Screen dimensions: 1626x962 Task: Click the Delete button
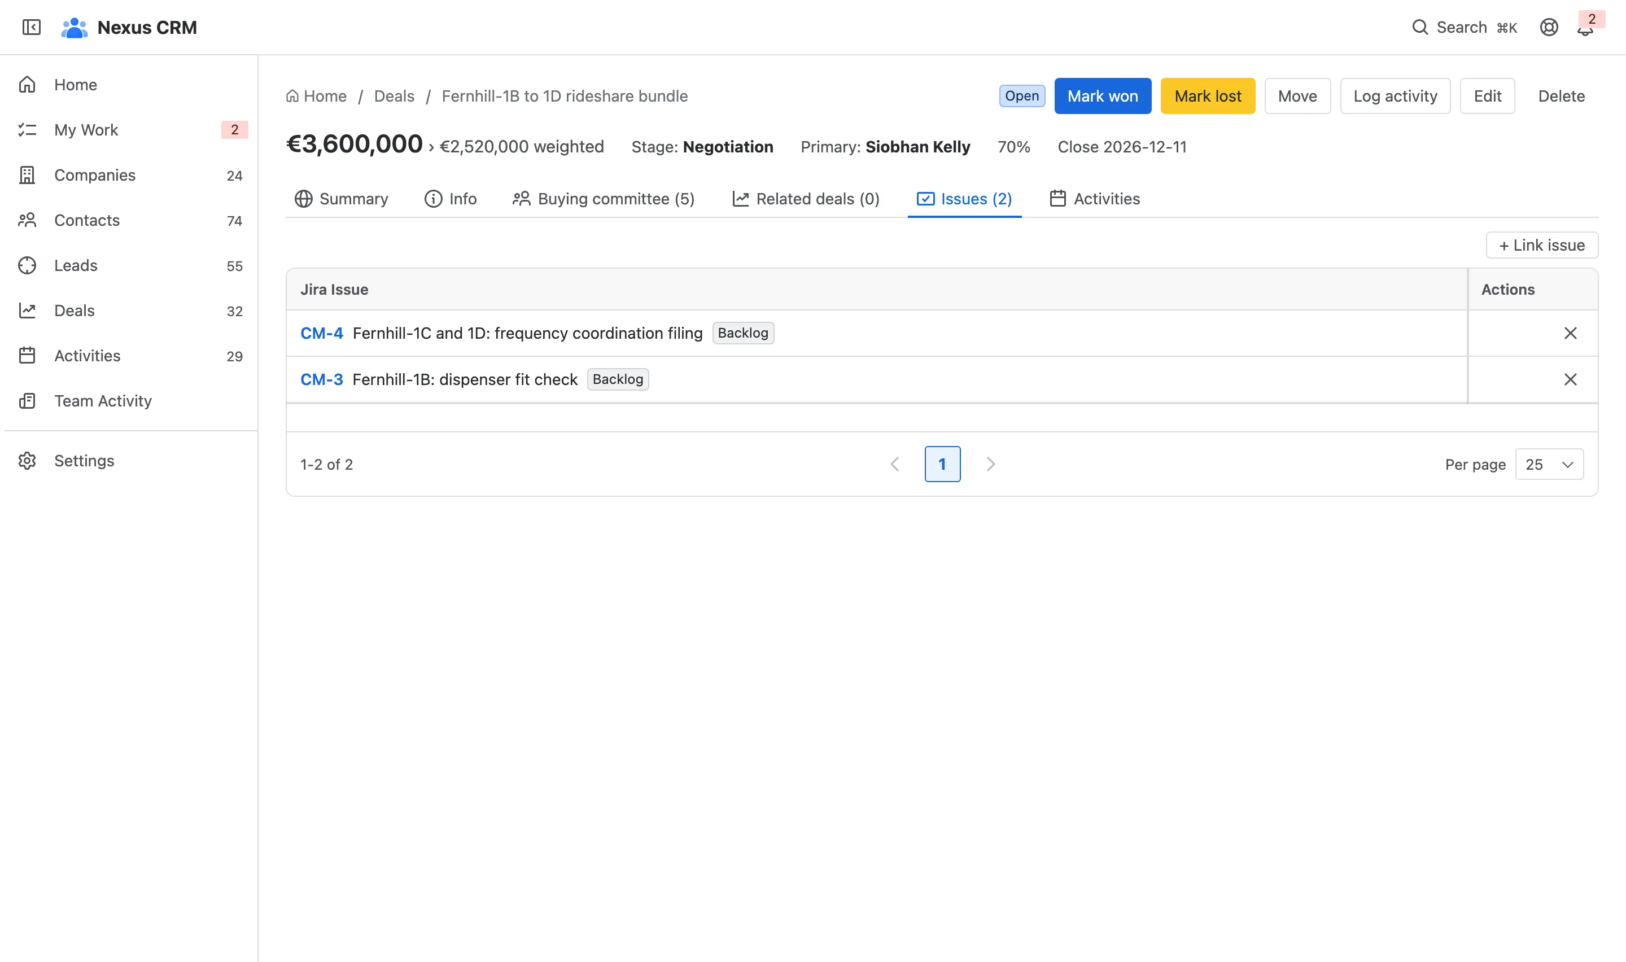tap(1561, 96)
